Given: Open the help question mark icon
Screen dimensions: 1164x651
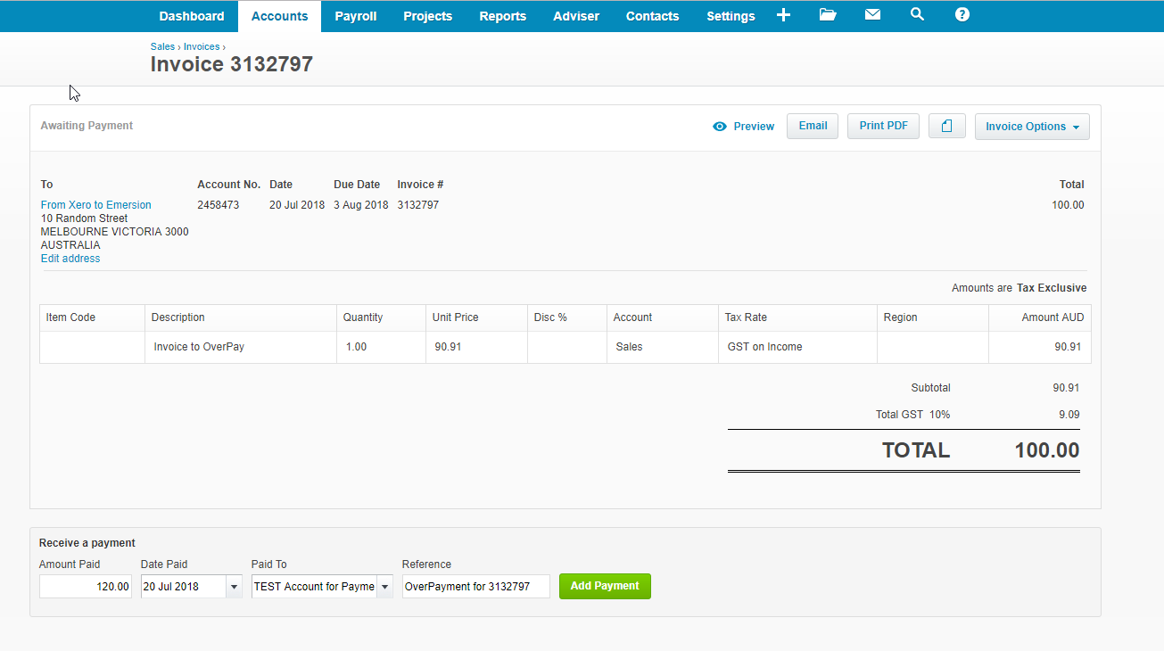Looking at the screenshot, I should tap(962, 15).
